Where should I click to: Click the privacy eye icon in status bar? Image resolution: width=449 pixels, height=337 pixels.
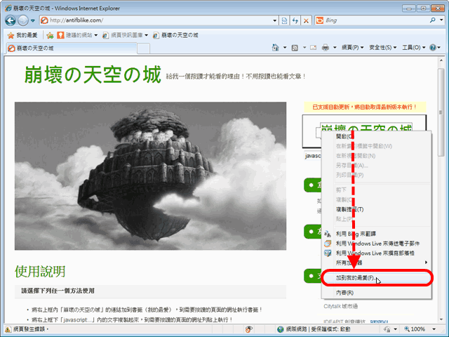[x=249, y=329]
